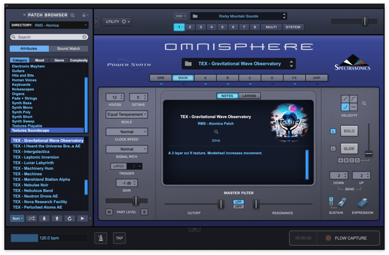Toggle the GLIDE button
Screen dimensions: 389x255
click(349, 149)
